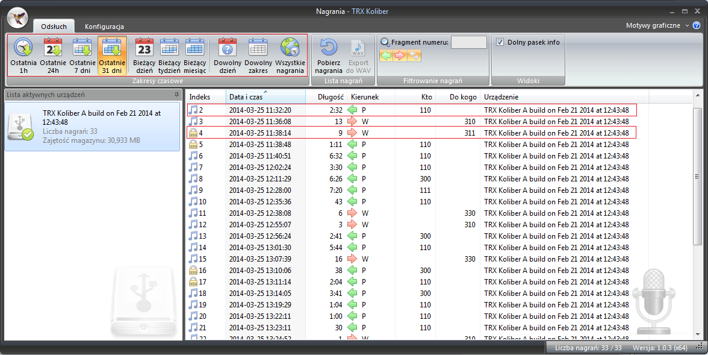
Task: Switch to the Konfiguracja tab
Action: (x=104, y=27)
